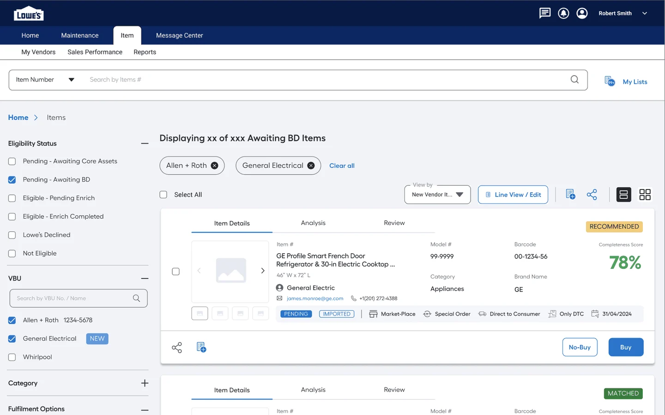The image size is (665, 415).
Task: Uncheck the General Electrical VBU checkbox
Action: (12, 339)
